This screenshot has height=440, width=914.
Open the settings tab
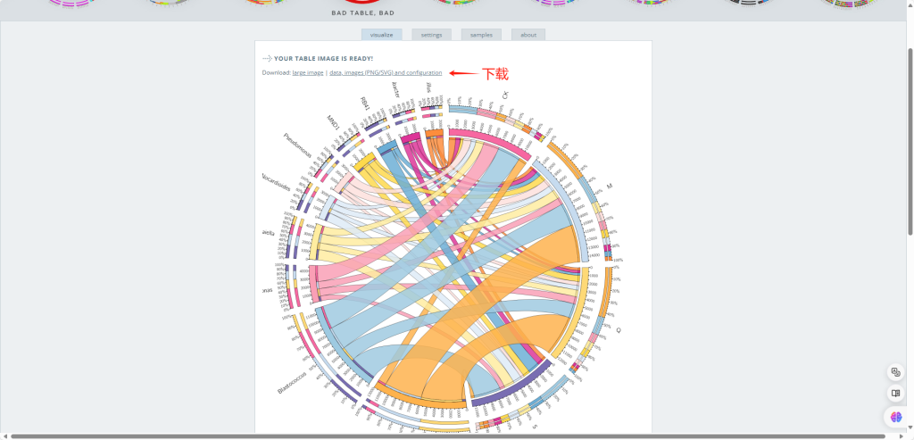431,35
